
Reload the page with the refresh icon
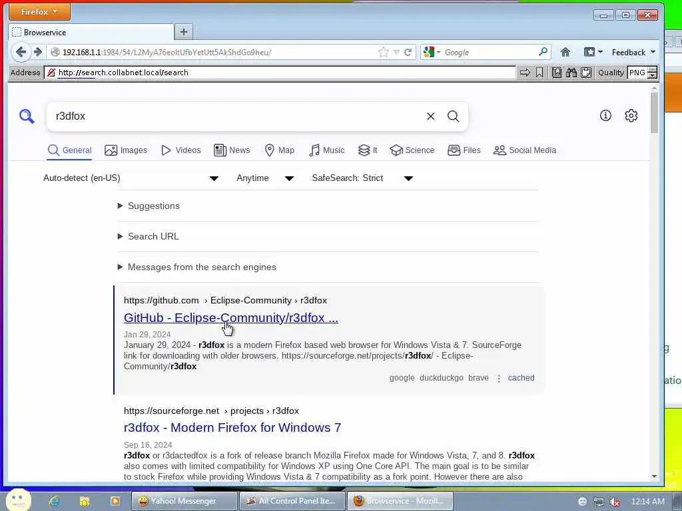pos(408,52)
